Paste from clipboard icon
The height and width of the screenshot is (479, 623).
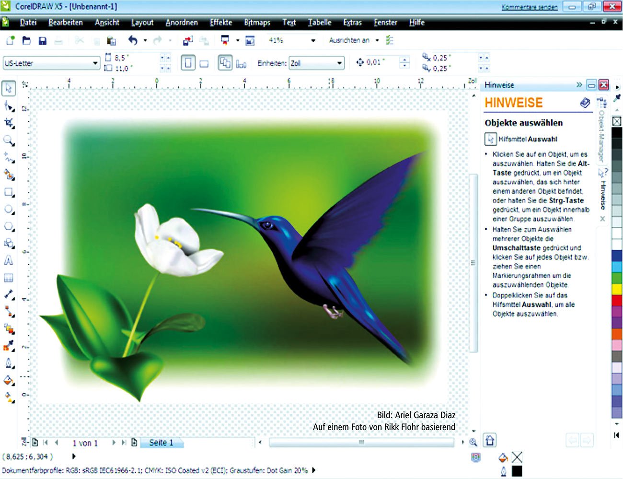(111, 41)
